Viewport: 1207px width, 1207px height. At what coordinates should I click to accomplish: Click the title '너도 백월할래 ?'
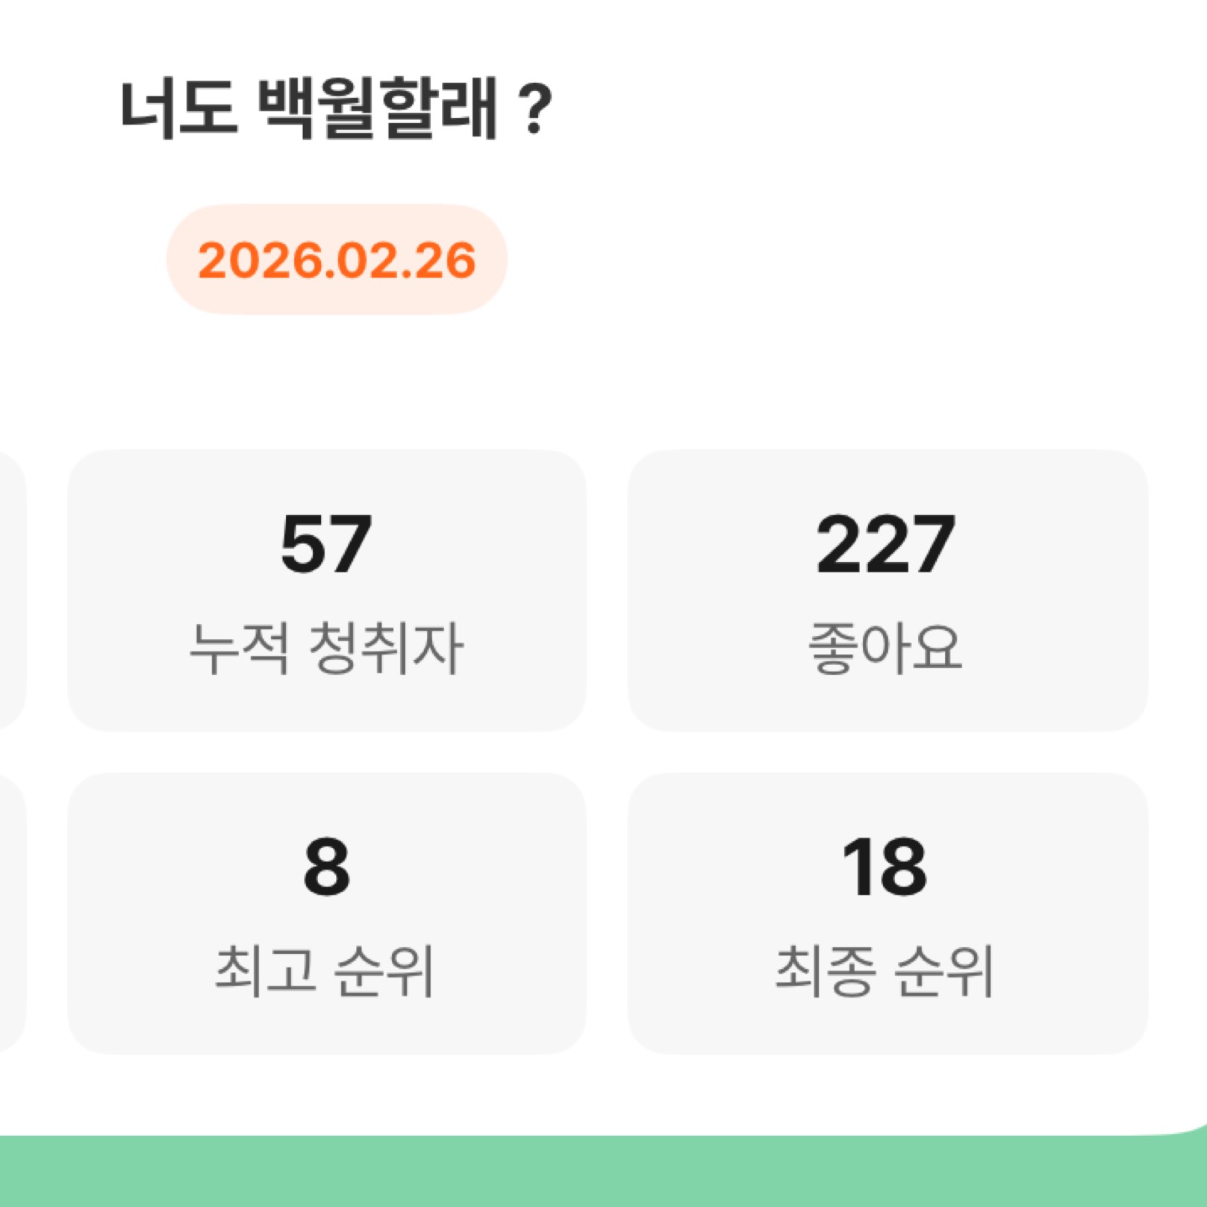tap(335, 109)
